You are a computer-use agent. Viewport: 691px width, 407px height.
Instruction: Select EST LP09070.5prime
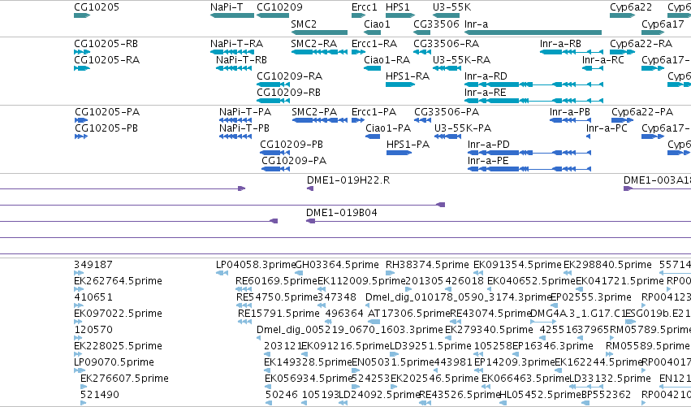point(114,362)
